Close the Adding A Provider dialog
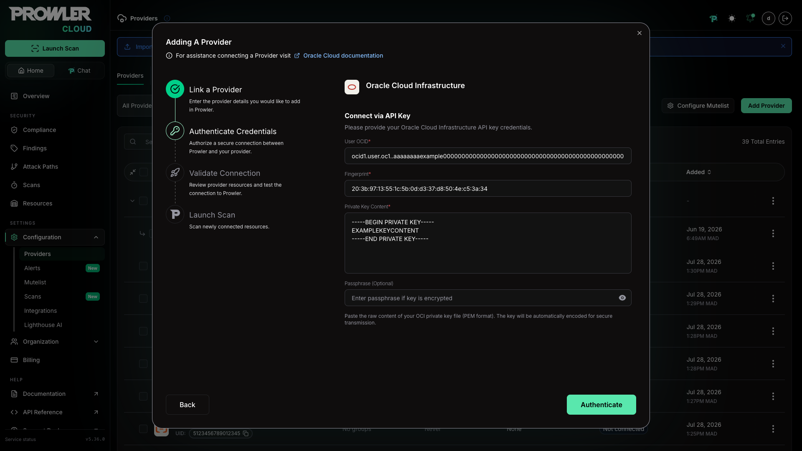The height and width of the screenshot is (451, 802). [639, 33]
